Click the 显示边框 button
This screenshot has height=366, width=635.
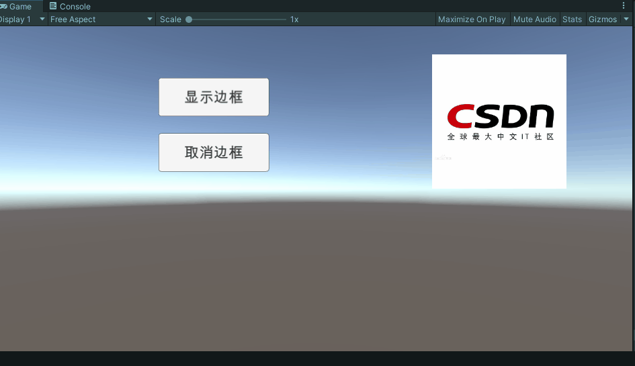[x=214, y=97]
